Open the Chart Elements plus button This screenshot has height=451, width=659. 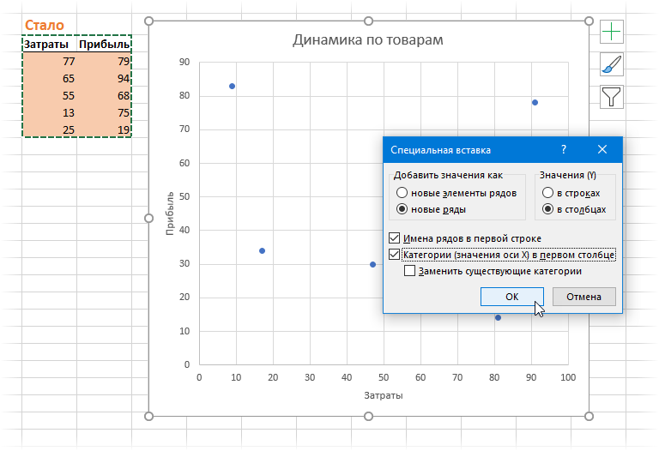pos(612,32)
